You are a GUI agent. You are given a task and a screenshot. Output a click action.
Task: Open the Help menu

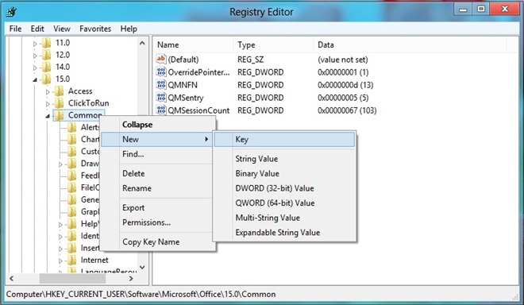[x=129, y=29]
